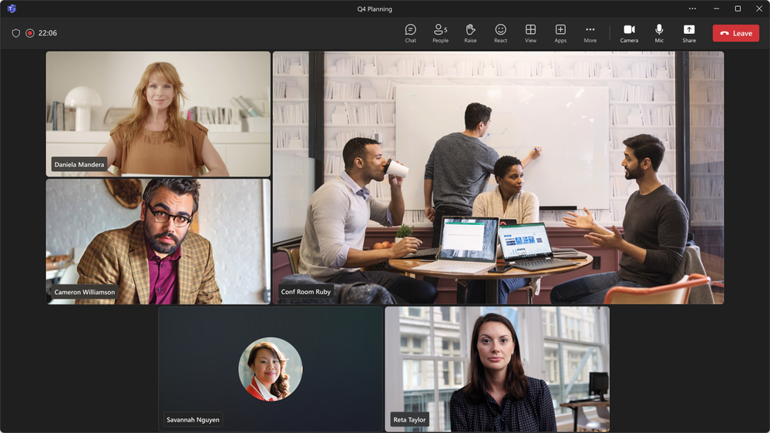This screenshot has height=433, width=770.
Task: Open the Chat panel
Action: (x=410, y=32)
